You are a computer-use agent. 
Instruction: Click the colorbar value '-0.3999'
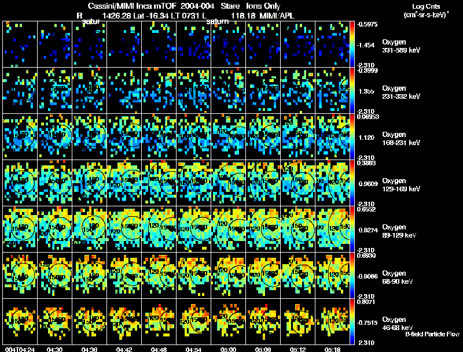[367, 71]
